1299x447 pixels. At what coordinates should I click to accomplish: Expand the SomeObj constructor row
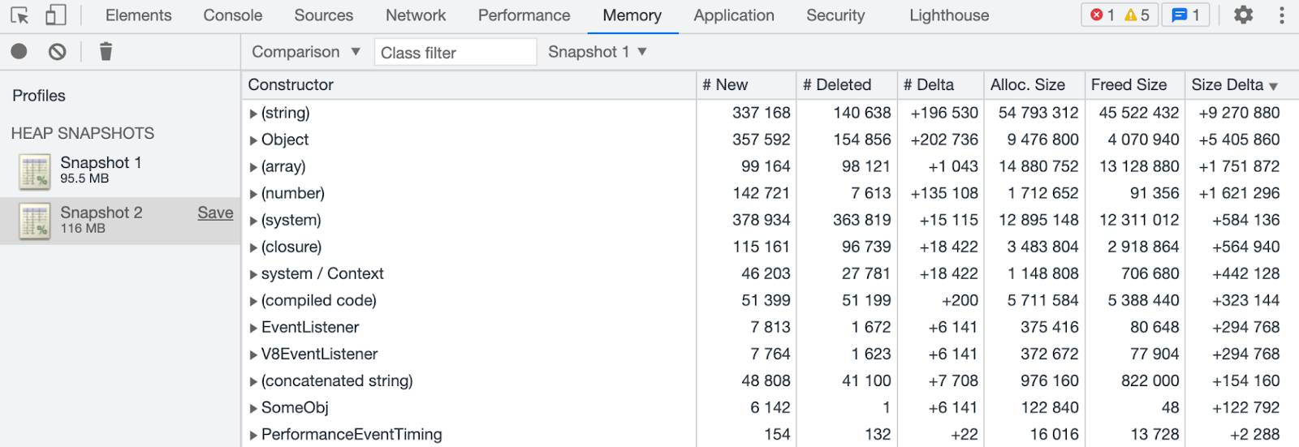click(253, 408)
